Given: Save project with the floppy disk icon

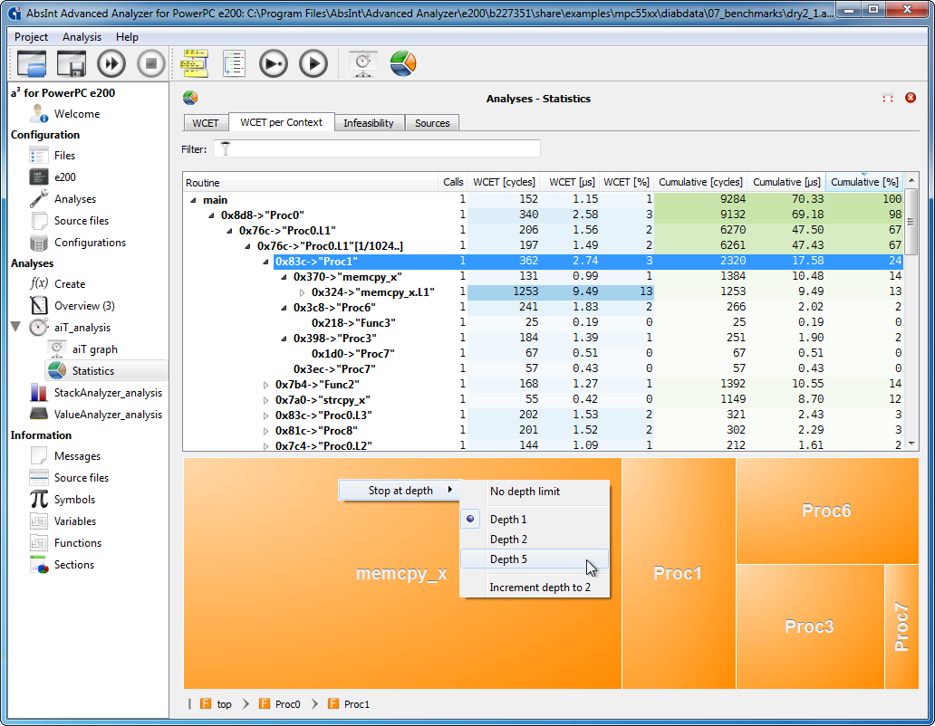Looking at the screenshot, I should [x=72, y=63].
